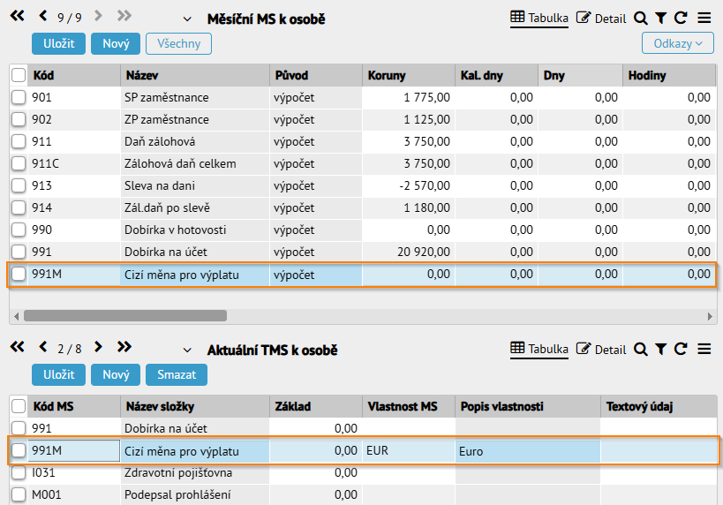Switch to Detail view in Měsíční MS panel
Screen dimensions: 723x505
[601, 19]
